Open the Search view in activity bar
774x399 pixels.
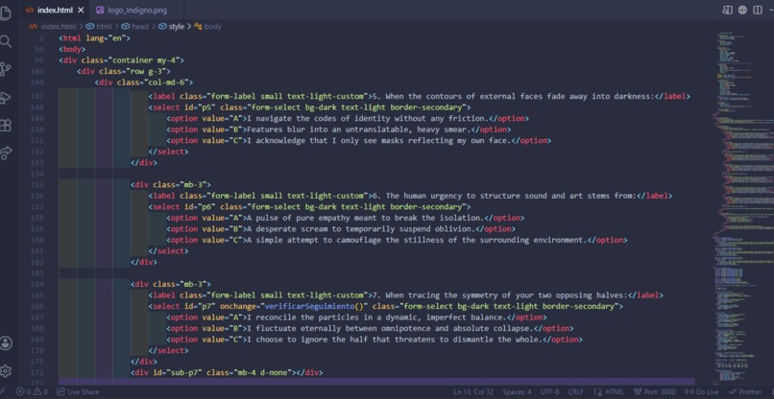(x=6, y=41)
